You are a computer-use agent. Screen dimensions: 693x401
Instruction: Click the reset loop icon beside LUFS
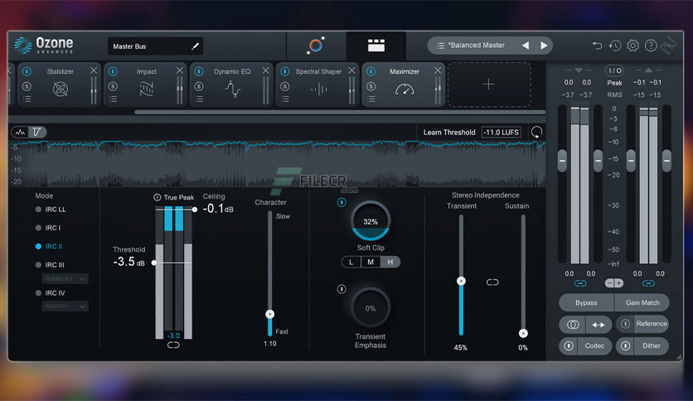(x=536, y=132)
